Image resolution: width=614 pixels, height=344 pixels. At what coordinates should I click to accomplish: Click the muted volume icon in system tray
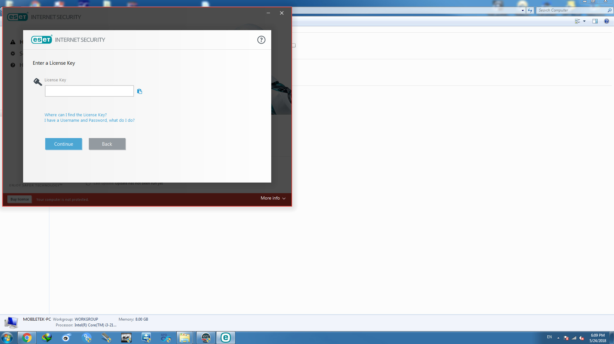pyautogui.click(x=582, y=338)
